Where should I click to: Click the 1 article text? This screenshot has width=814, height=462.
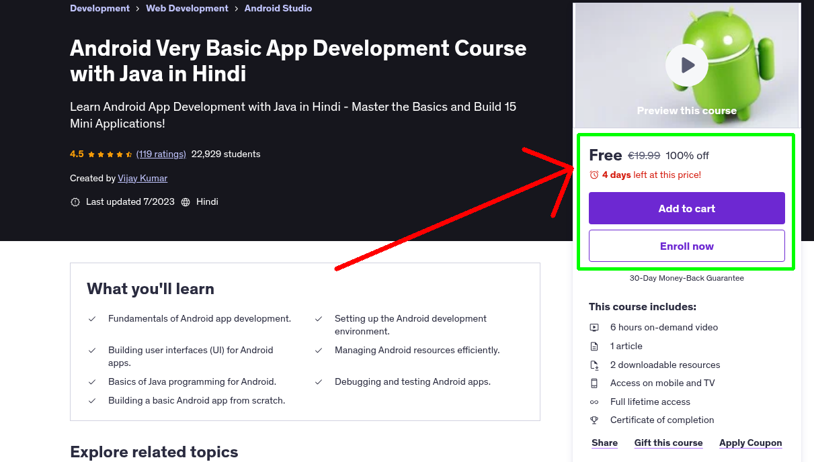click(626, 346)
